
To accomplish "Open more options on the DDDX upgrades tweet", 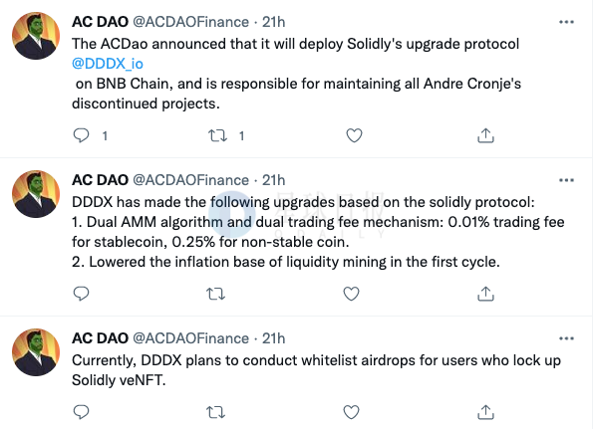I will pos(566,180).
